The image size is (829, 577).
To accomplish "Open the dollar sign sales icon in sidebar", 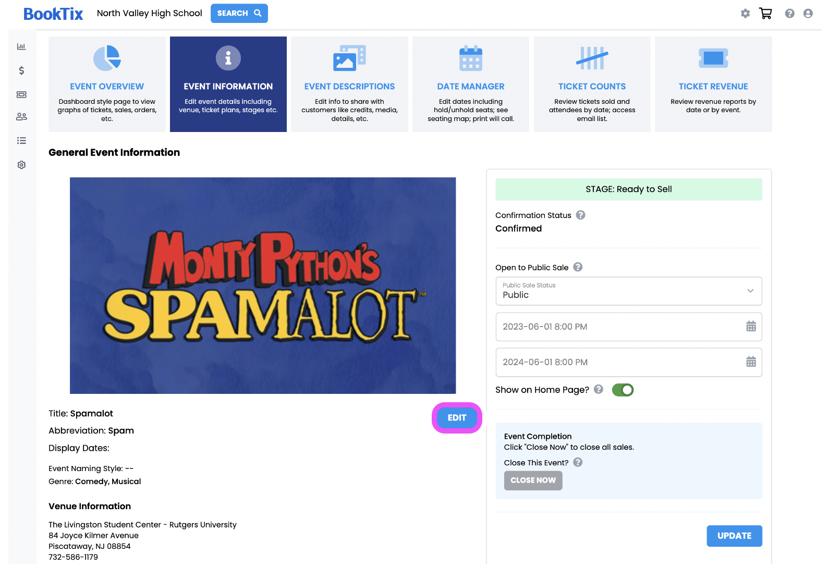I will click(x=21, y=70).
